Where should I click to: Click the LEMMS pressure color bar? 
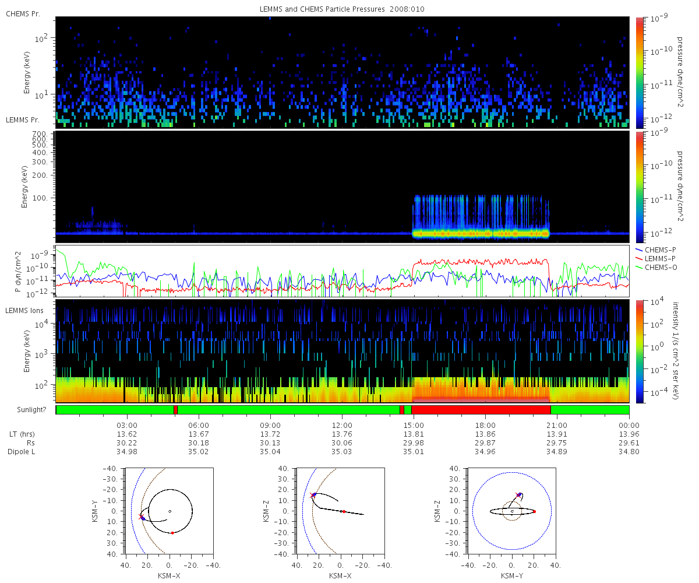click(640, 187)
